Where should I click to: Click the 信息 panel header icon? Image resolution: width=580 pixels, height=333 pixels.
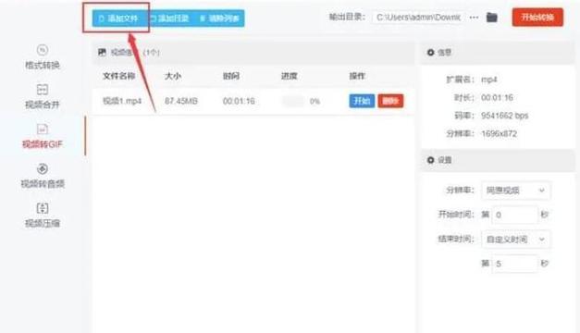click(x=430, y=53)
